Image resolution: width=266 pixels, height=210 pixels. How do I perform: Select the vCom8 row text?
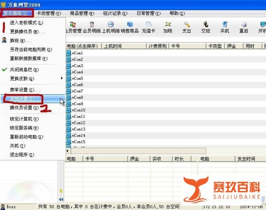77,97
